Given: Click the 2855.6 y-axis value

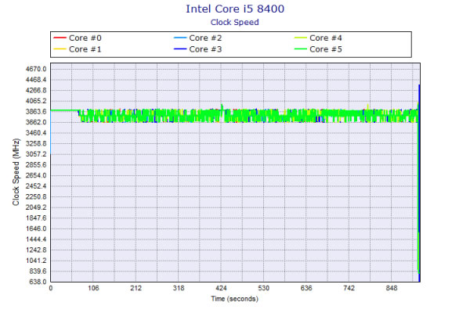Looking at the screenshot, I should 36,165.
